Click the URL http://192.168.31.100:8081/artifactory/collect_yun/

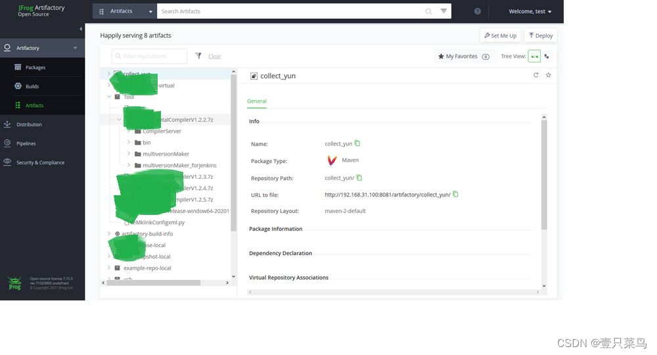[x=388, y=195]
